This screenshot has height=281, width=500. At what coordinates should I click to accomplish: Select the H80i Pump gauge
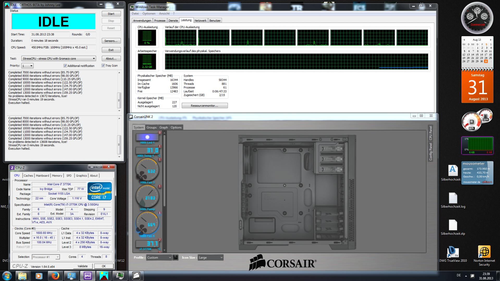[147, 197]
